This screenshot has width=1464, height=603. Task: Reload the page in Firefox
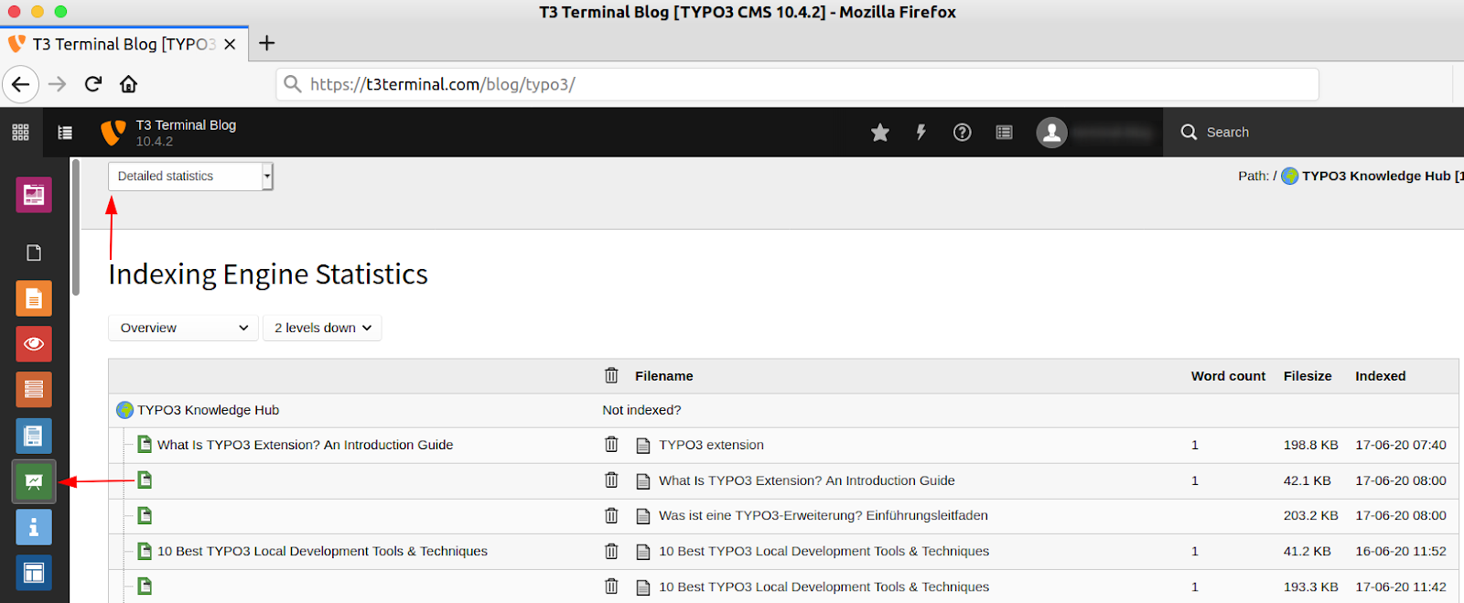point(92,84)
